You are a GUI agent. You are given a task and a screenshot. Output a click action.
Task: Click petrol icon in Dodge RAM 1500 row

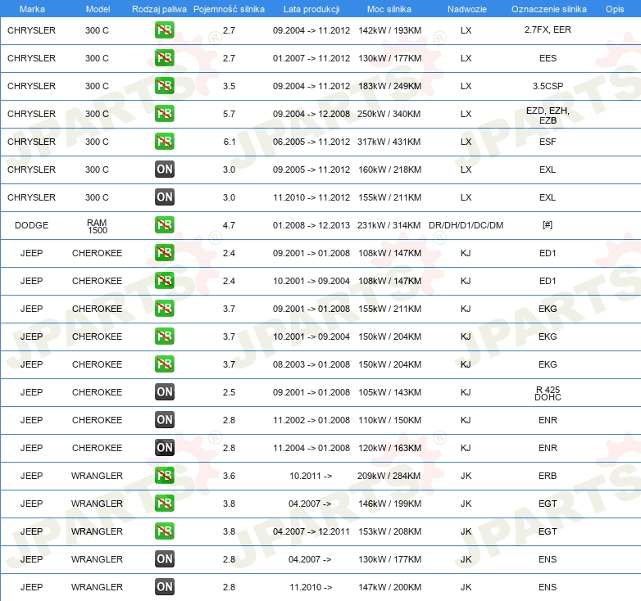point(164,225)
